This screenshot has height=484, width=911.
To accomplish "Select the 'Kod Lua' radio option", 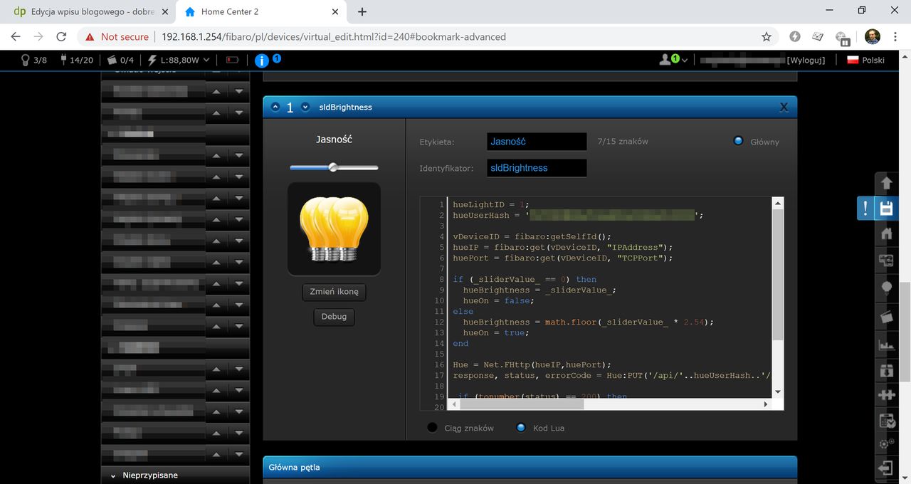I will click(x=521, y=428).
